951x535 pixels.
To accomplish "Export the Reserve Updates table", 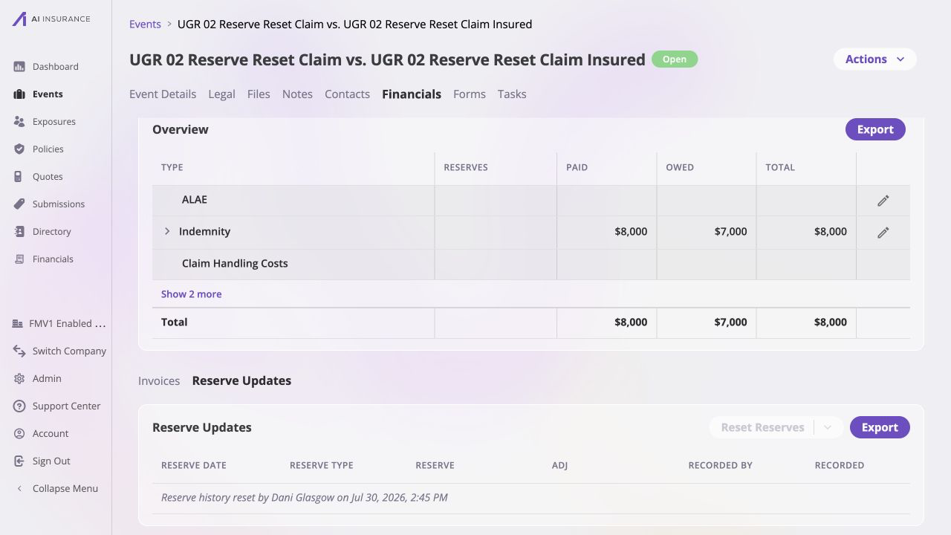I will coord(880,427).
